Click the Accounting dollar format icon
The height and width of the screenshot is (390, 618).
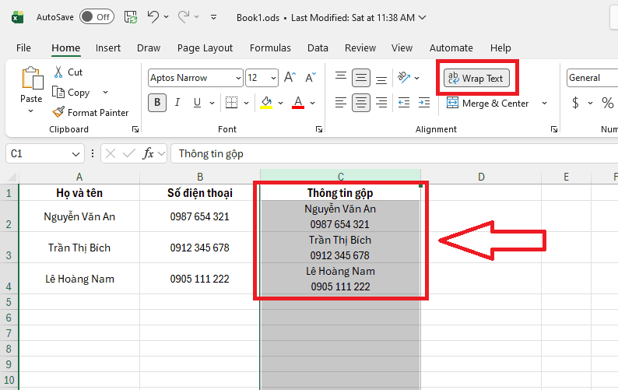click(x=575, y=103)
